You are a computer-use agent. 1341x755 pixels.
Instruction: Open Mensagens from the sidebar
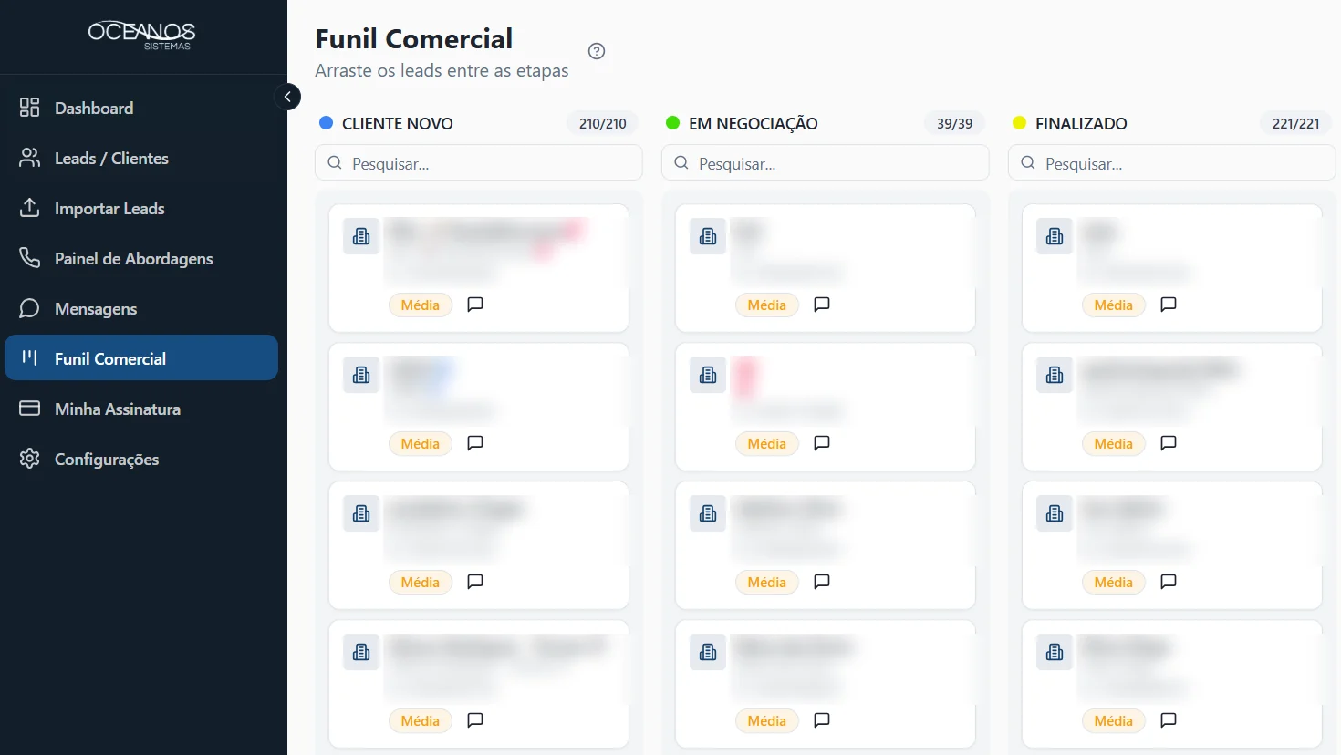coord(141,308)
